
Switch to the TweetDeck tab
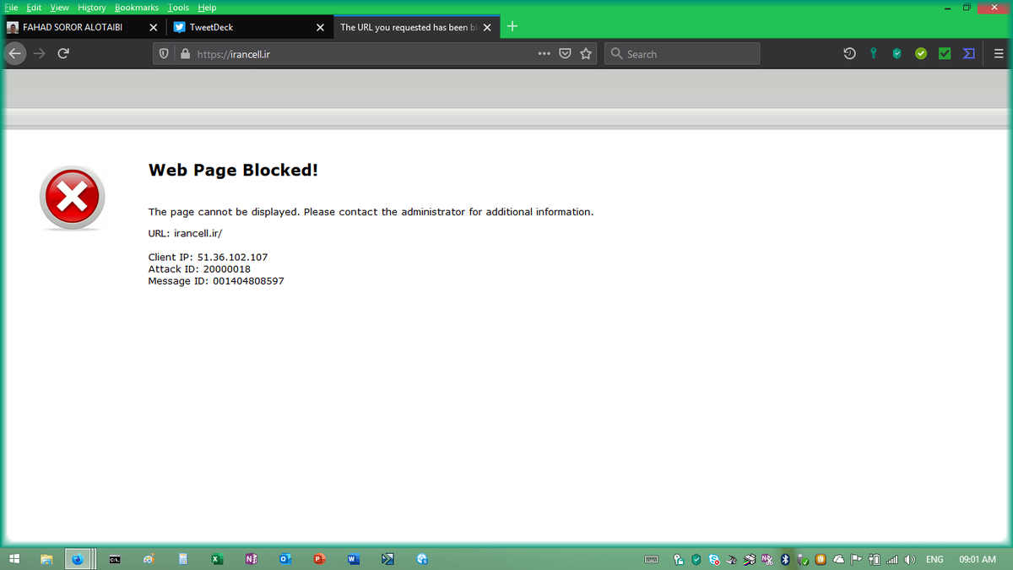click(240, 27)
